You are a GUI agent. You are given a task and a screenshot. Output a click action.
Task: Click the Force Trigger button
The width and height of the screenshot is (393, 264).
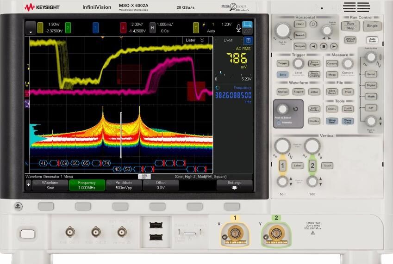314,63
